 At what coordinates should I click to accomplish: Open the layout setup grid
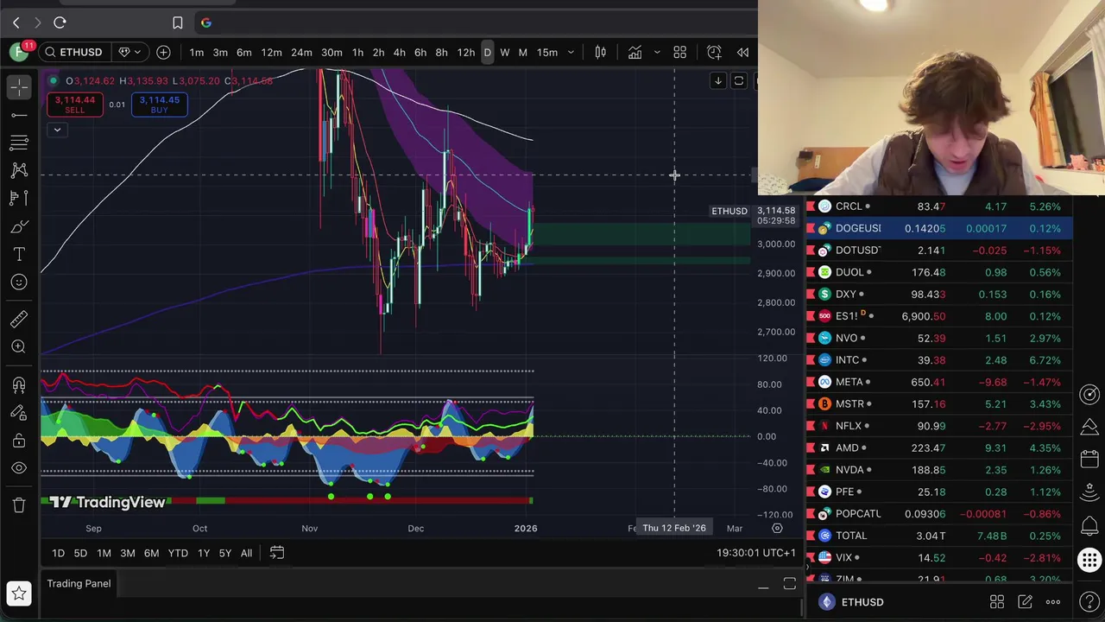679,53
